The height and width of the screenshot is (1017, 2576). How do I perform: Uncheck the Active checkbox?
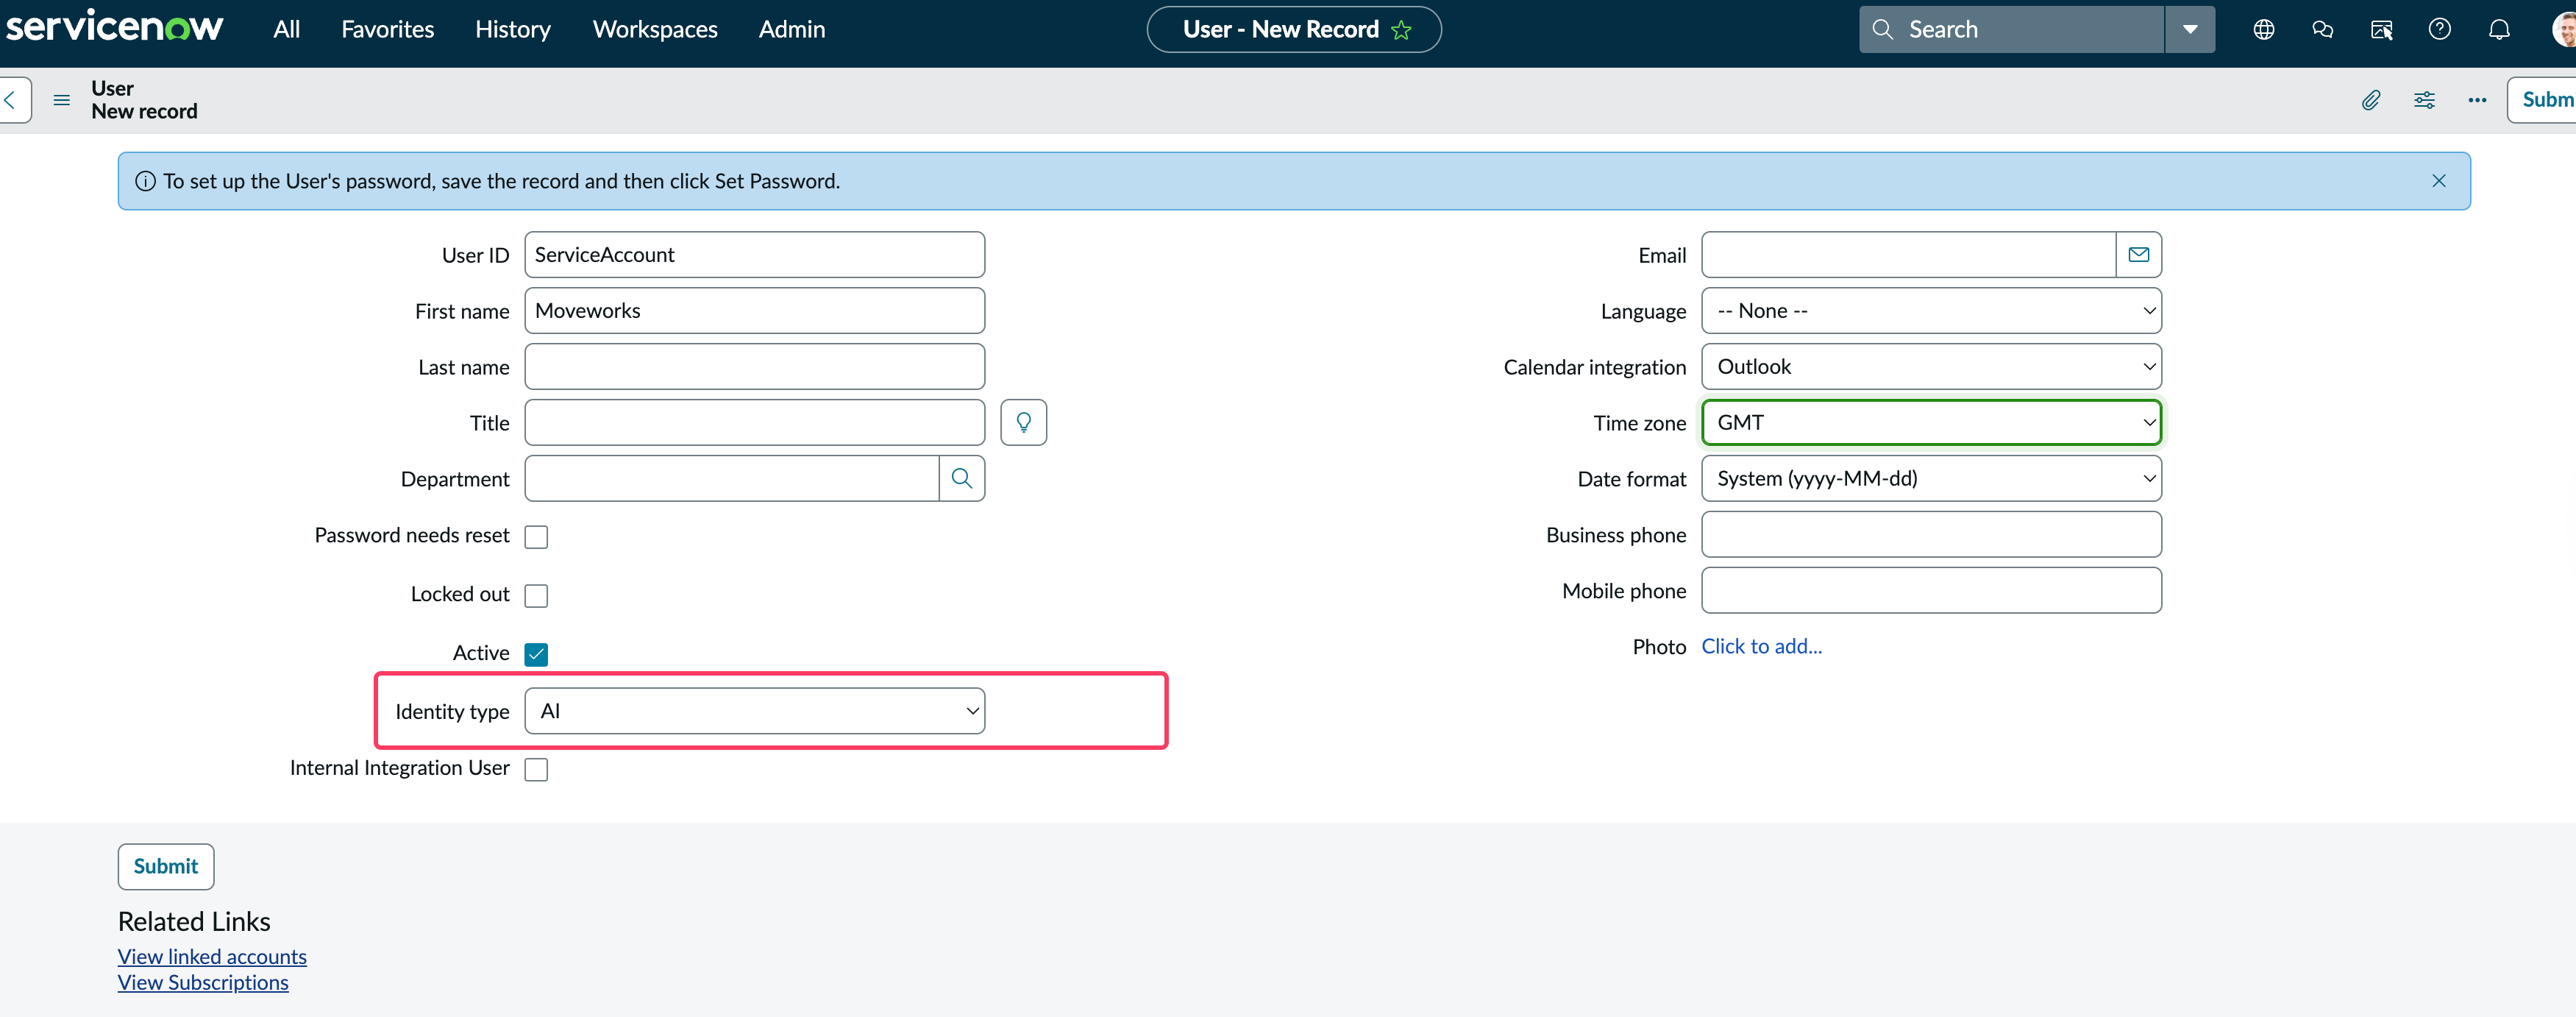[x=536, y=654]
